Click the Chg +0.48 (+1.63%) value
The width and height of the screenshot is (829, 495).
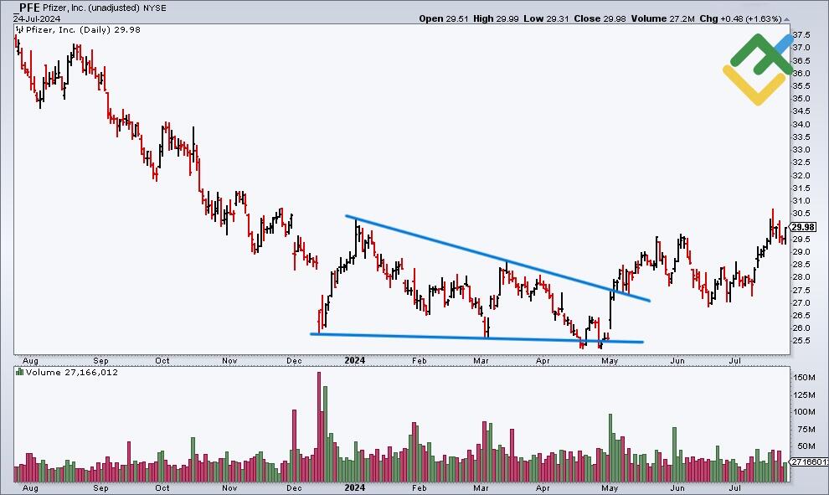click(752, 18)
